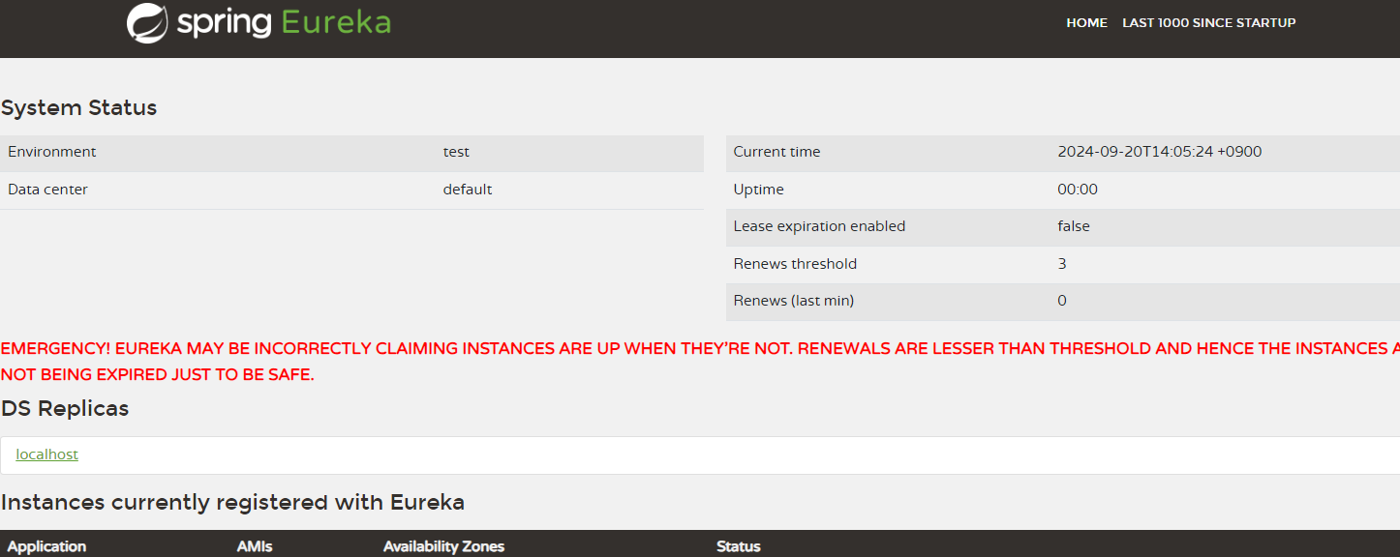Image resolution: width=1400 pixels, height=557 pixels.
Task: Click the Spring leaf logo icon
Action: 147,22
